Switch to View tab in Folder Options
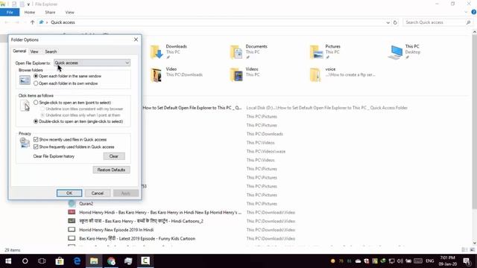The width and height of the screenshot is (477, 268). [34, 51]
